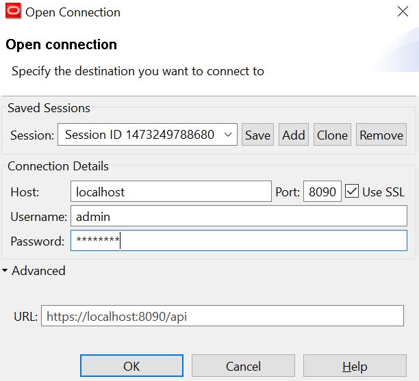Click the Username field containing admin
Image resolution: width=419 pixels, height=381 pixels.
point(239,216)
